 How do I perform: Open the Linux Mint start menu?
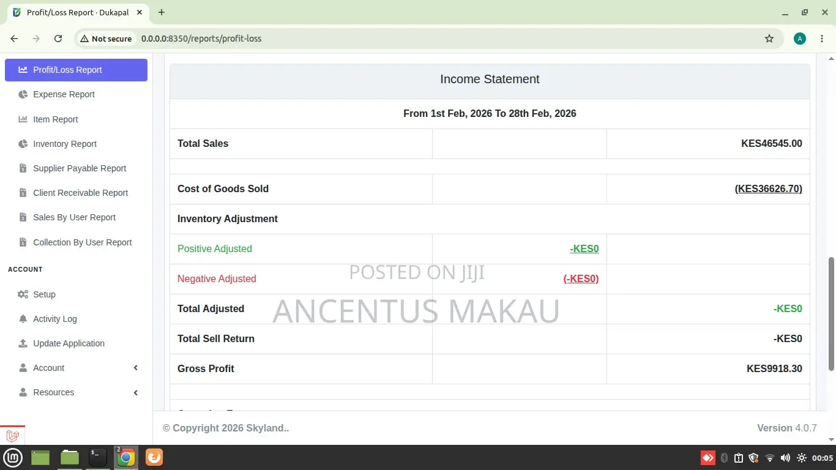(x=13, y=457)
